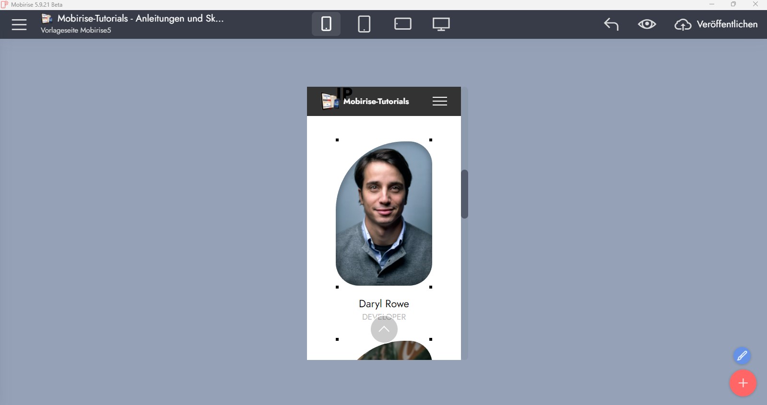Click the preview's vertical scrollbar thumb

(464, 194)
